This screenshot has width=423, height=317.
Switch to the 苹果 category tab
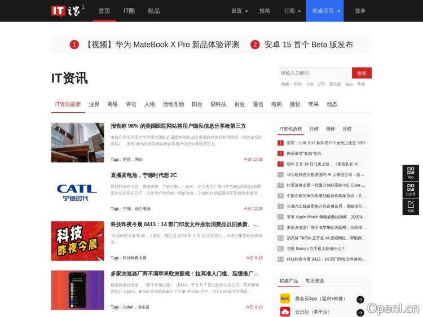pos(314,104)
